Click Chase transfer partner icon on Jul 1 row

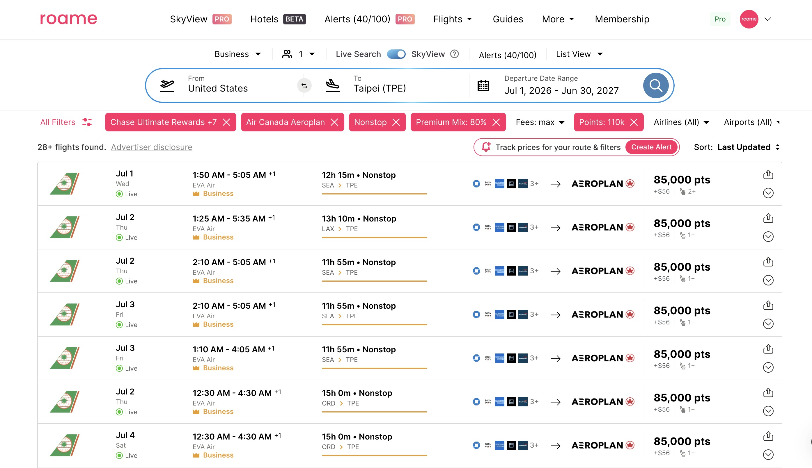[x=476, y=183]
